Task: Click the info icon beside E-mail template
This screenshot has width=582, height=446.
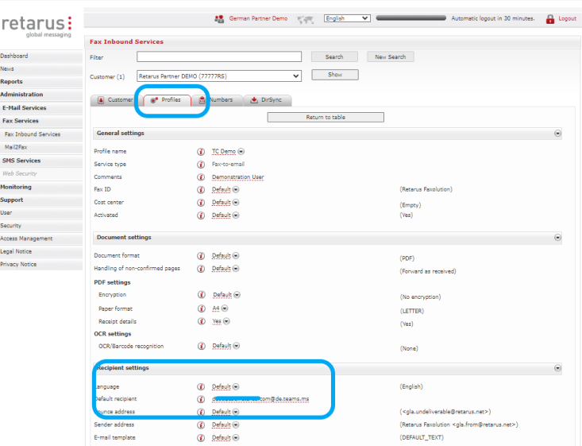Action: (201, 438)
